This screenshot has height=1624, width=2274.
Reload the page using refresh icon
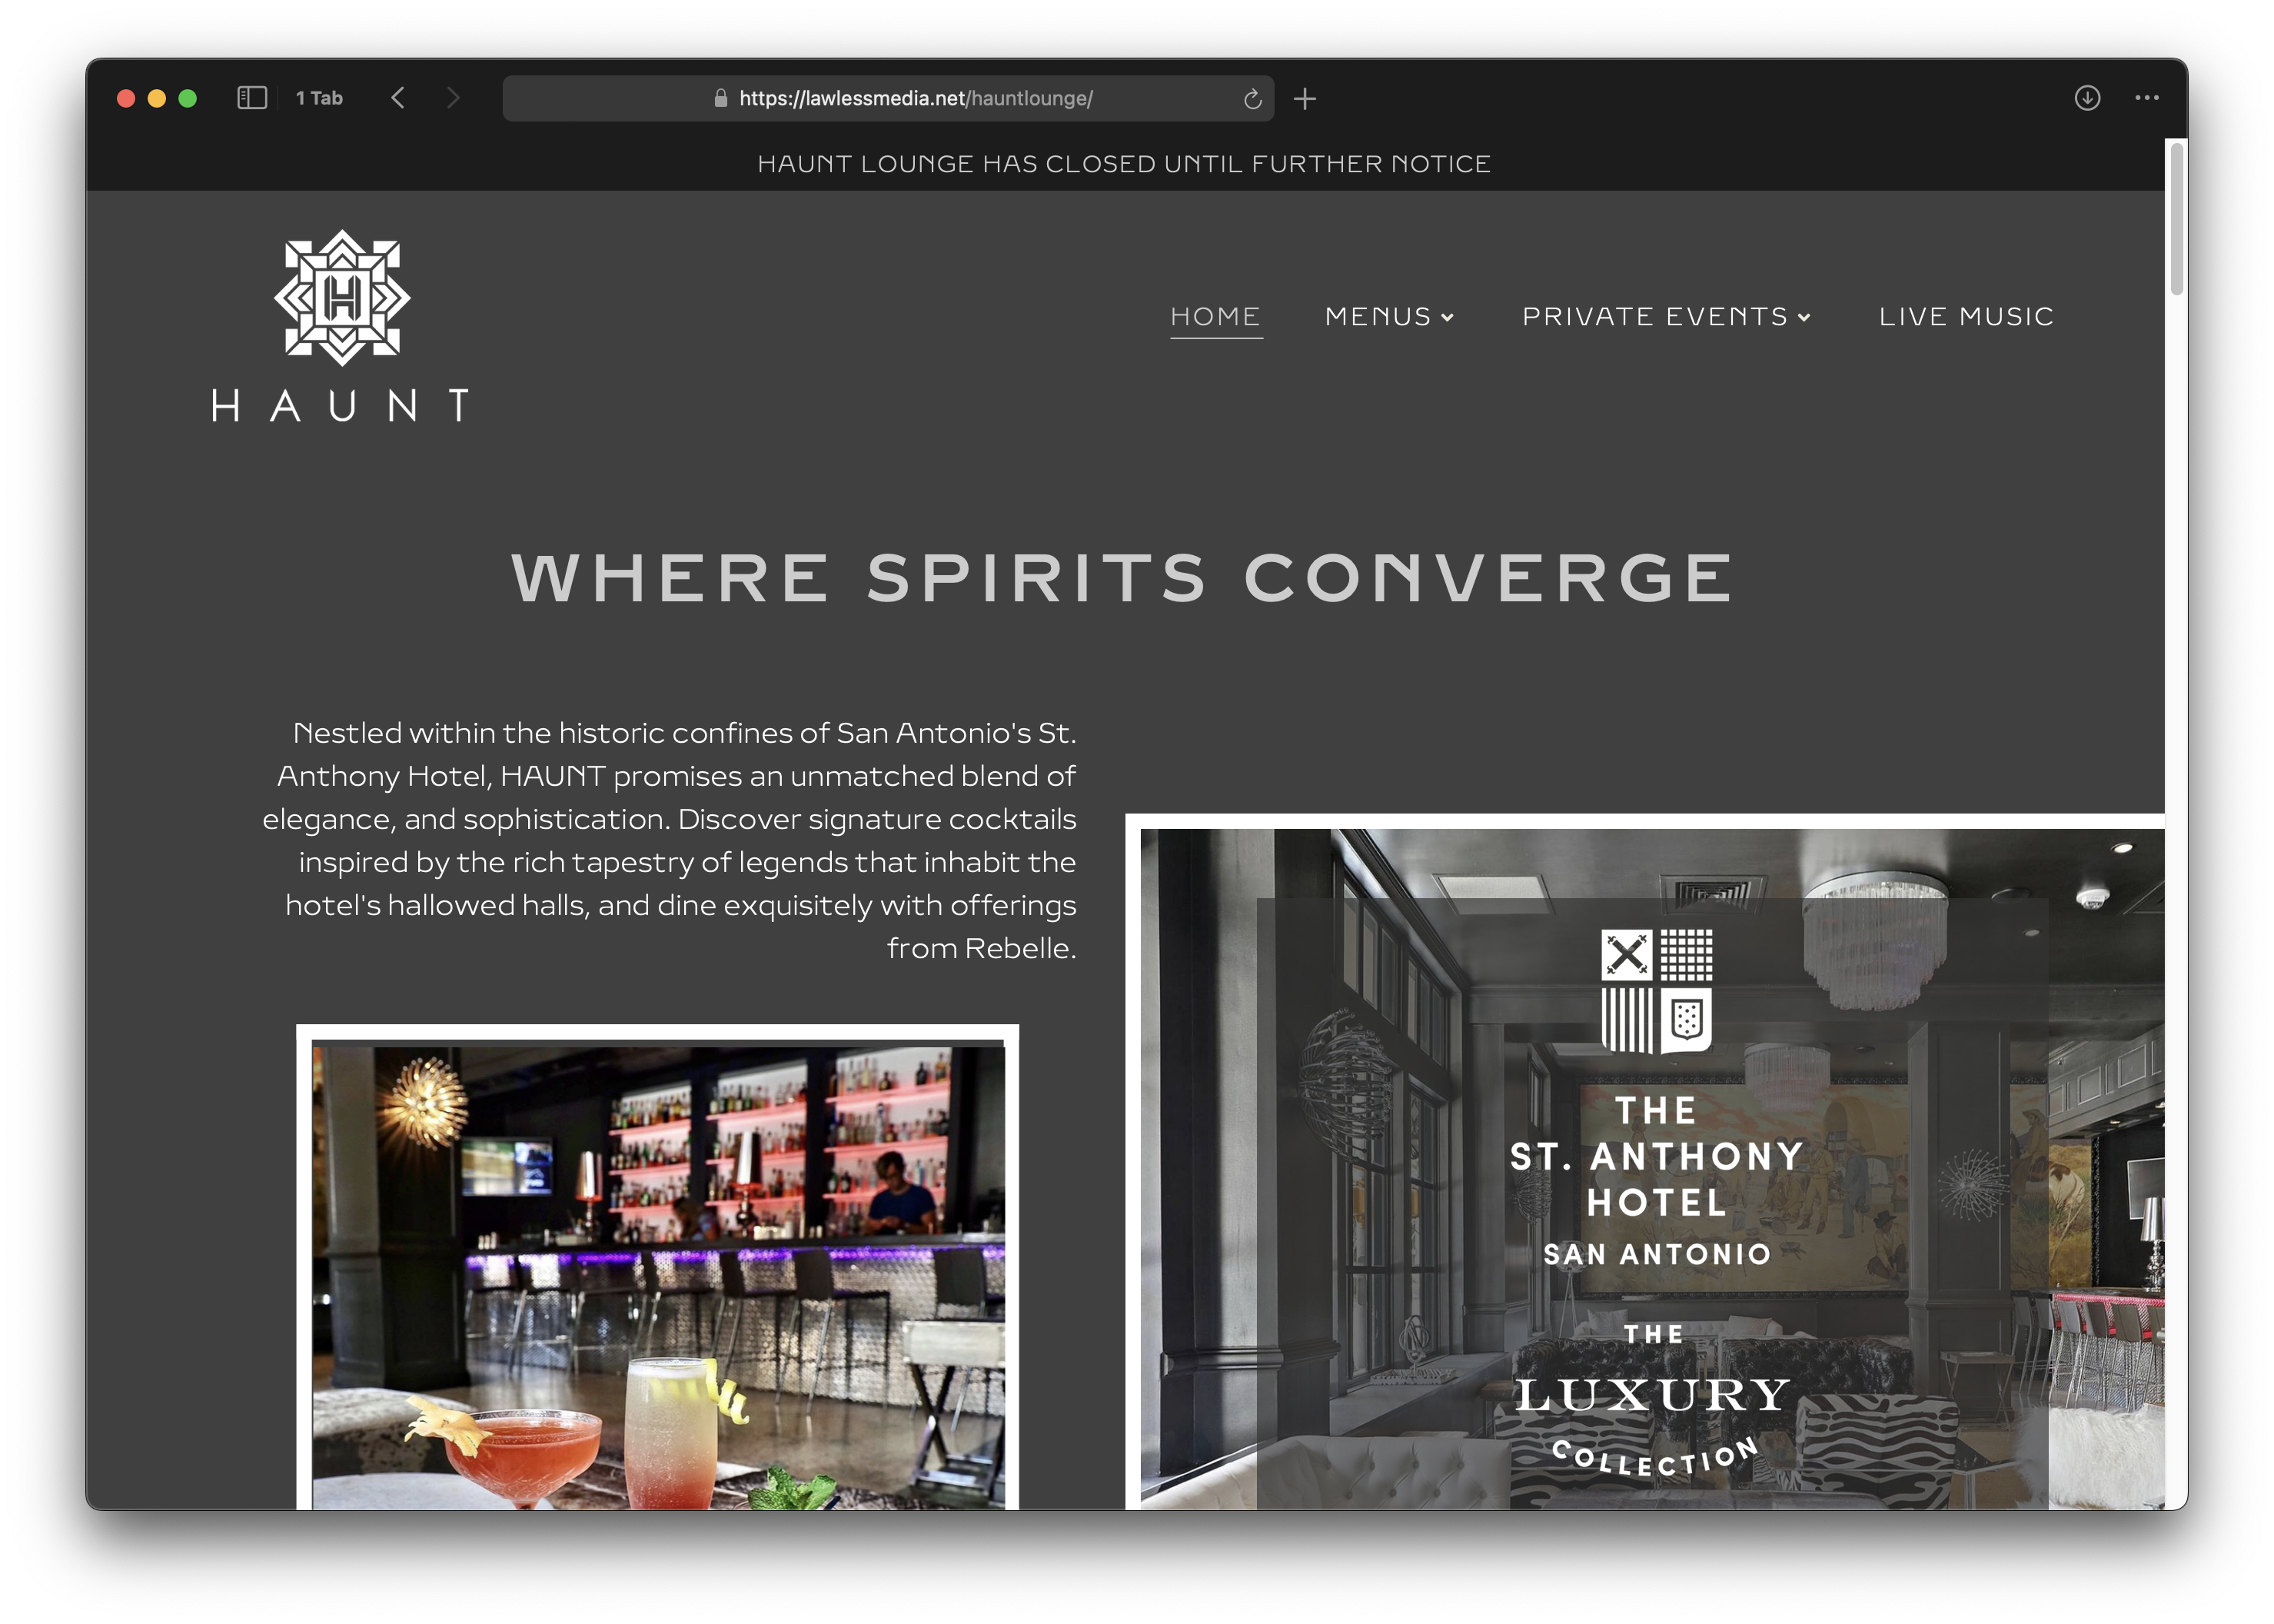pos(1252,99)
